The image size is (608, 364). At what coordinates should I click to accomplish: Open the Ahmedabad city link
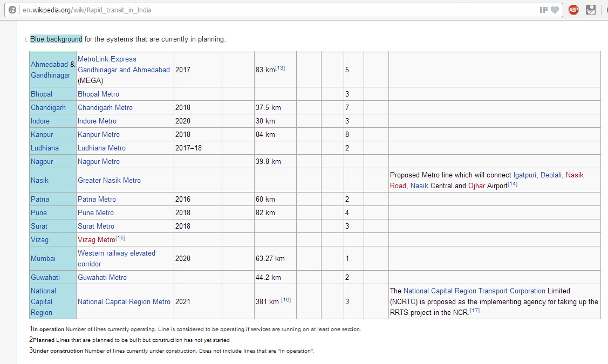49,64
